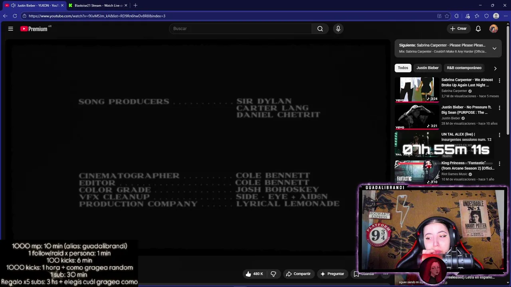Open more actions ellipsis below video
This screenshot has width=511, height=287.
[x=386, y=274]
